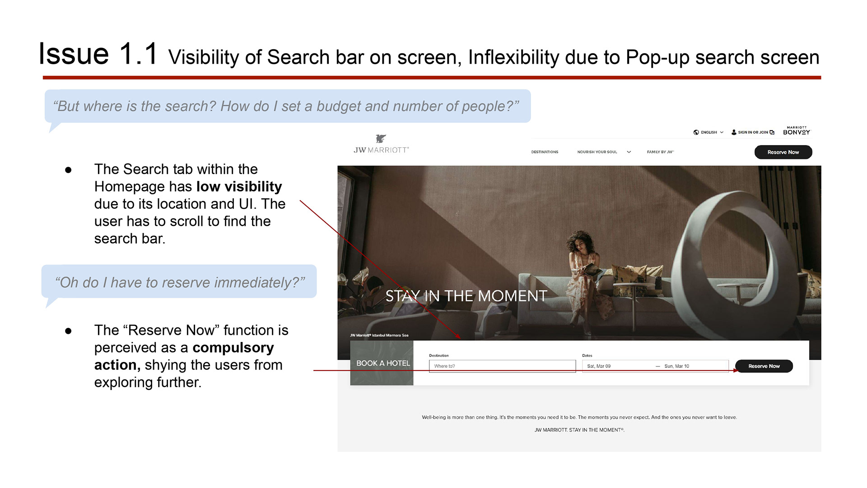Expand the chevron beside Nourish Your Soul
Viewport: 867px width, 488px height.
[x=629, y=152]
